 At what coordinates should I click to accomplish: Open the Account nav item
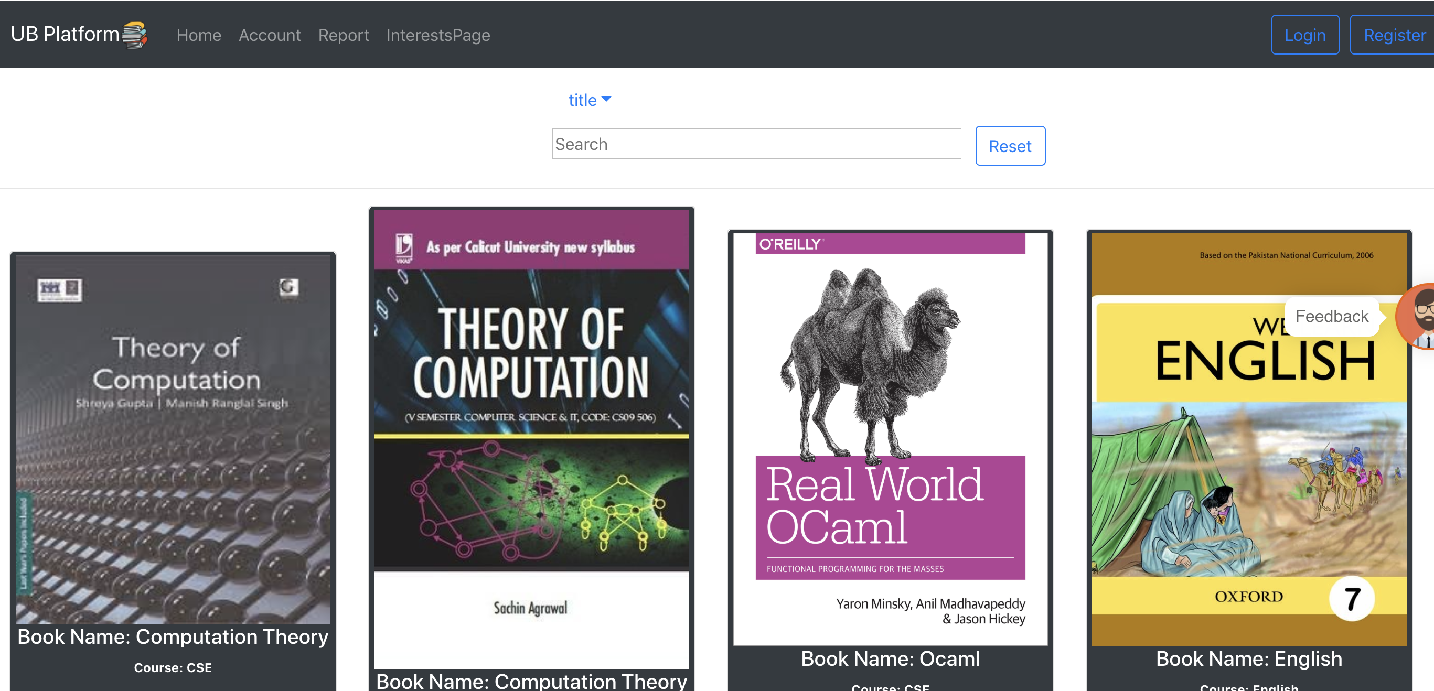270,35
